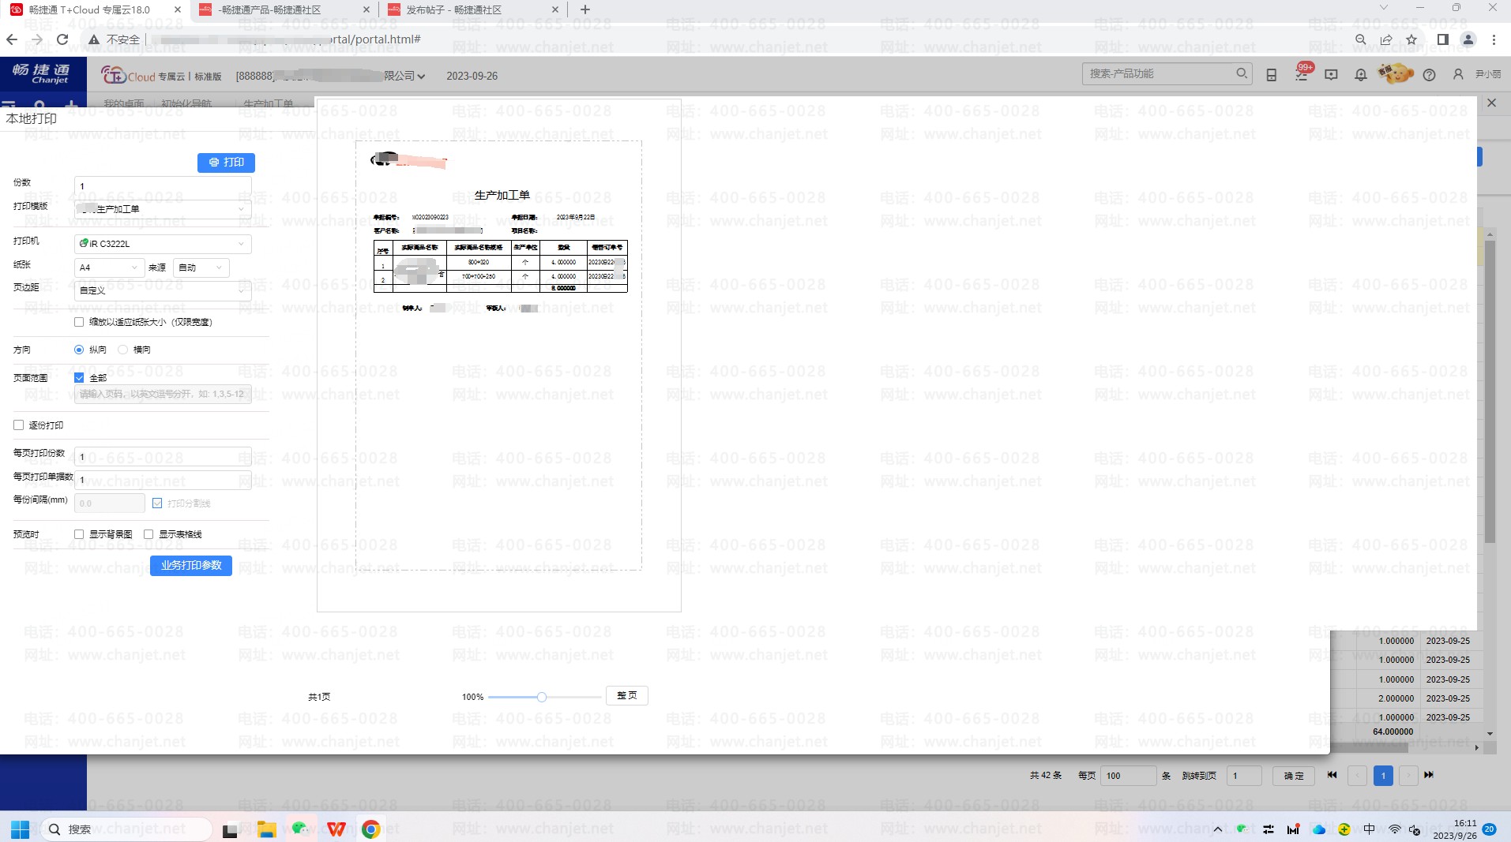The width and height of the screenshot is (1511, 842).
Task: Expand the company selector dropdown
Action: 421,77
